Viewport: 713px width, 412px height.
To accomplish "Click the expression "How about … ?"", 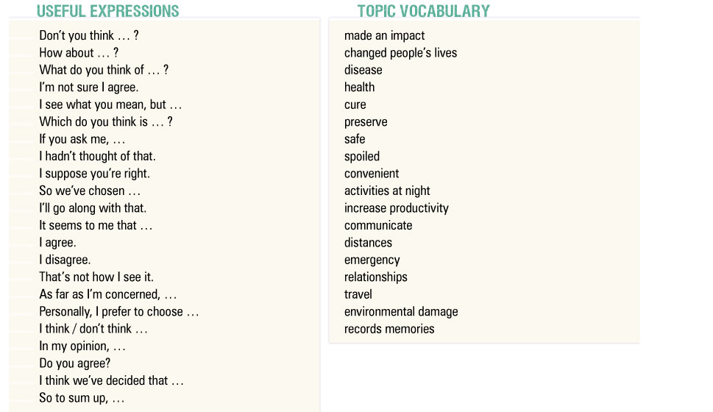I will 79,53.
